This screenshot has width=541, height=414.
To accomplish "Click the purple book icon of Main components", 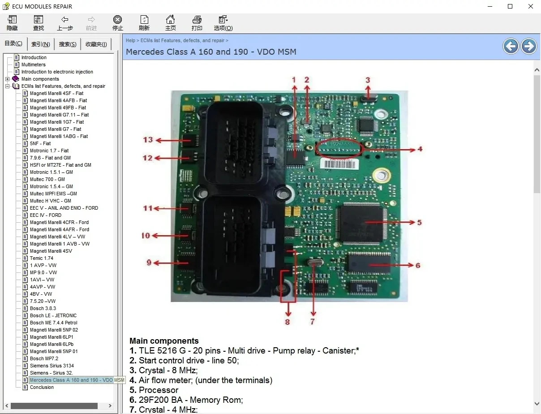I will tap(16, 79).
